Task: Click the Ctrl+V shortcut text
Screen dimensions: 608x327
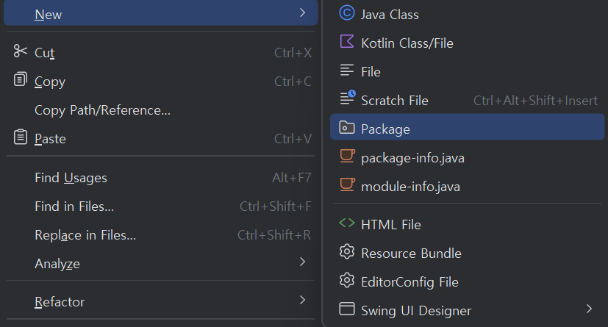Action: [x=293, y=138]
